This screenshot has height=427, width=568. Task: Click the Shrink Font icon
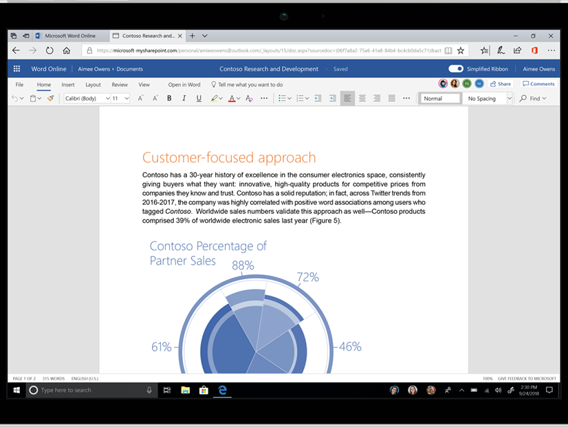(155, 98)
